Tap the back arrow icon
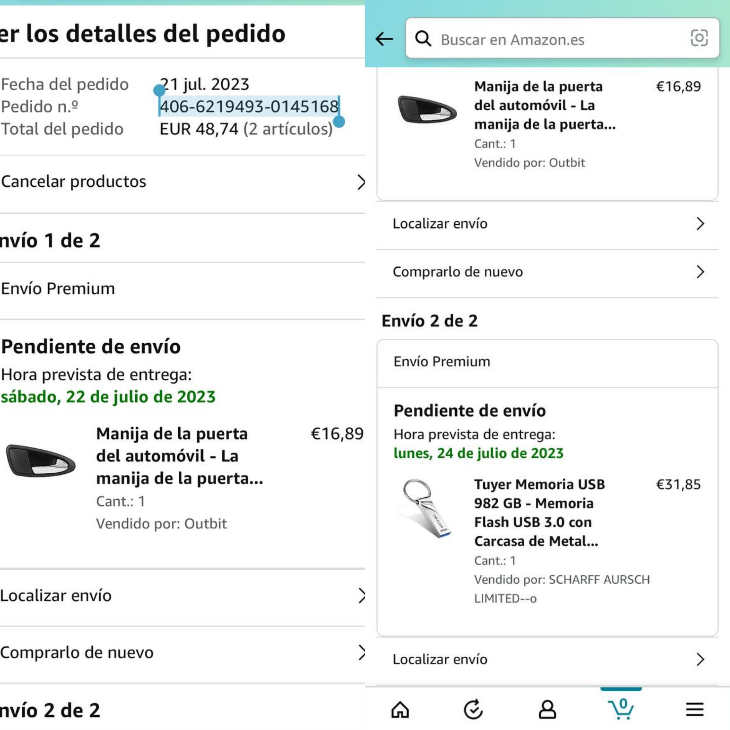The height and width of the screenshot is (730, 730). tap(384, 39)
